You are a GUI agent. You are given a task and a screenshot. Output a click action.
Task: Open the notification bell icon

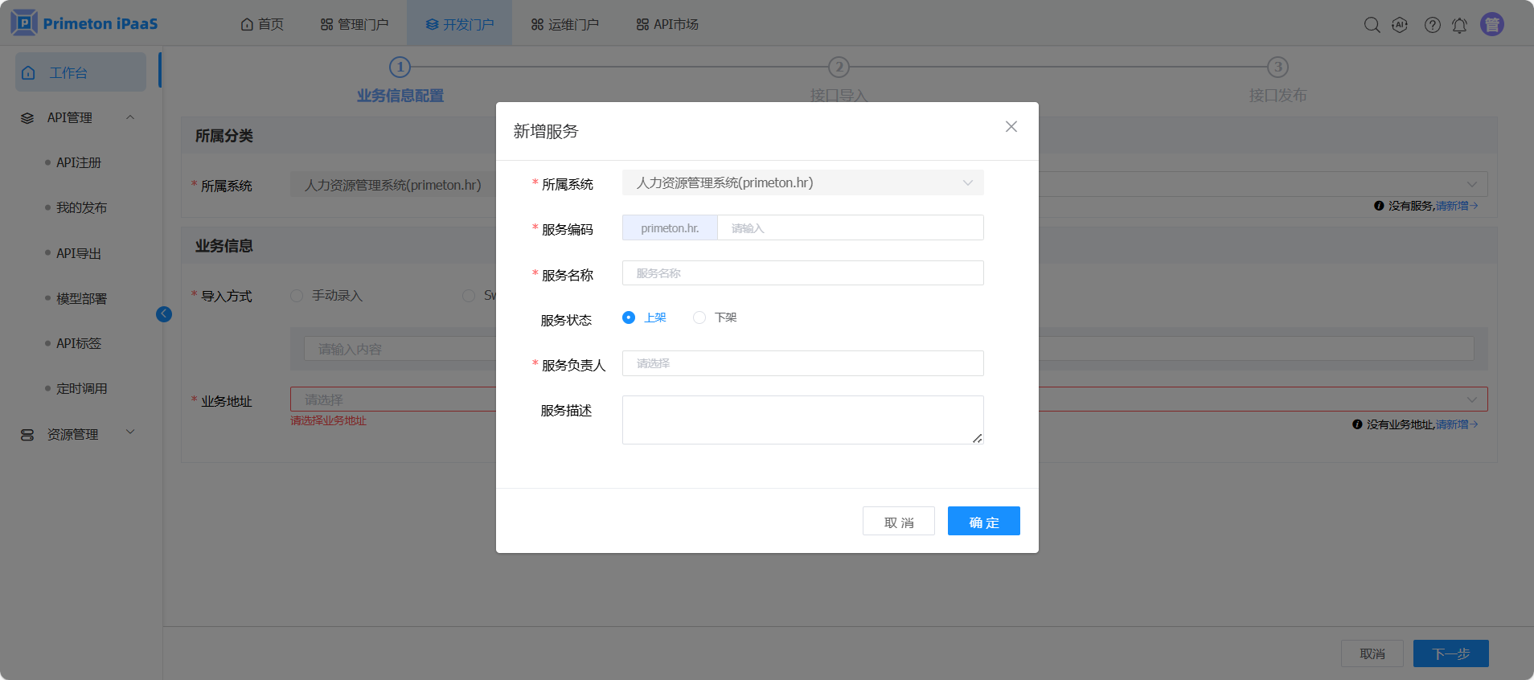click(x=1459, y=25)
